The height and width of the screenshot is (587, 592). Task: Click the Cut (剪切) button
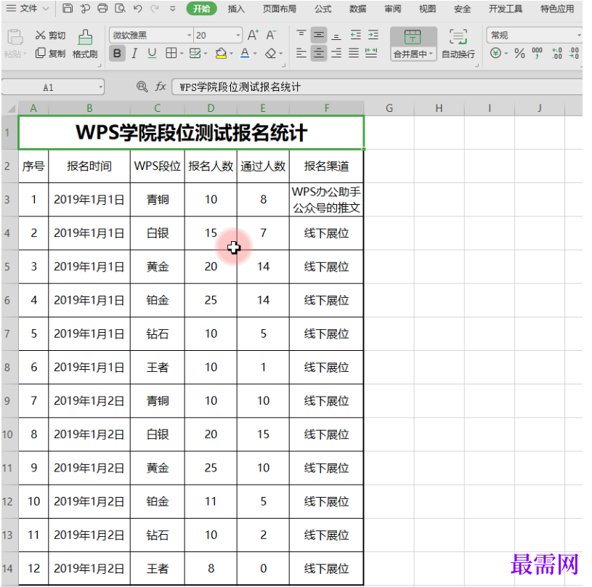click(x=51, y=36)
